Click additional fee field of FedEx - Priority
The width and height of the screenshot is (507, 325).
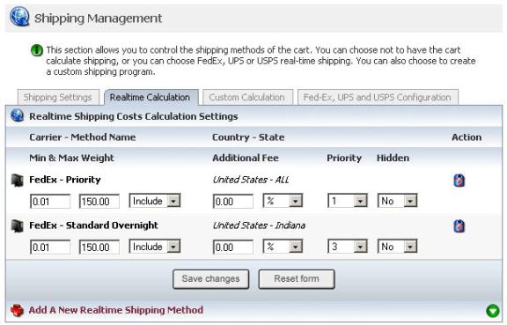[233, 202]
